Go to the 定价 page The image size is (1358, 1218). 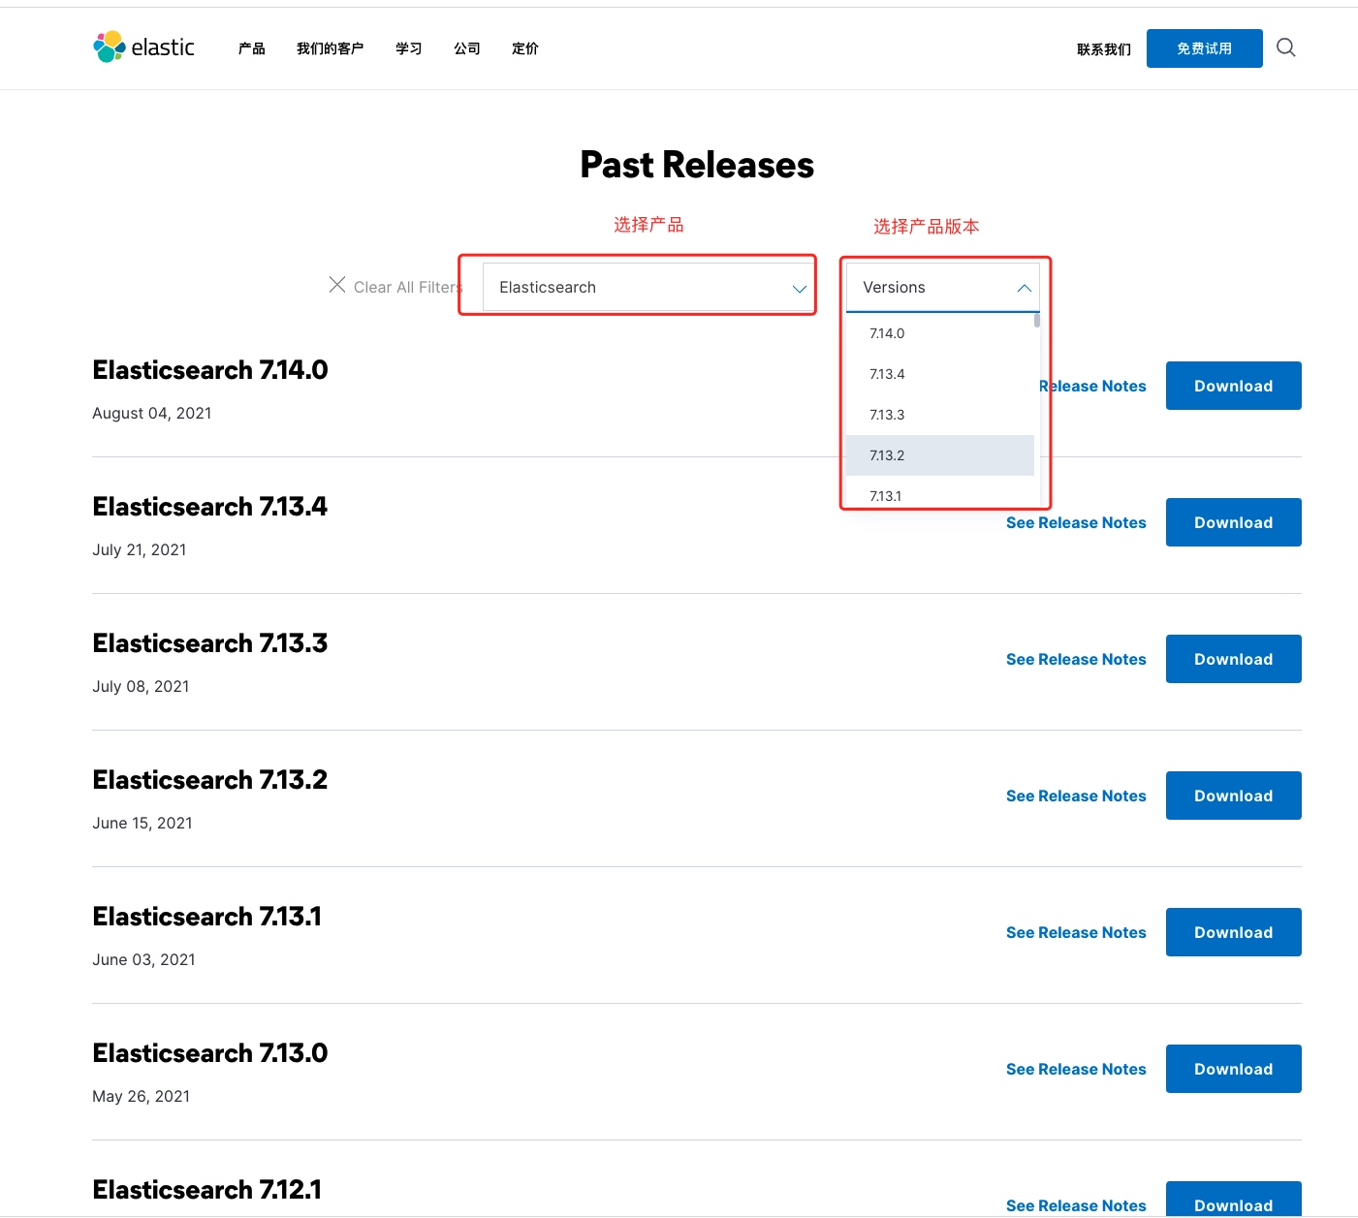pyautogui.click(x=525, y=48)
